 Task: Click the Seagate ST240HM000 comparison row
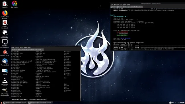coord(149,46)
